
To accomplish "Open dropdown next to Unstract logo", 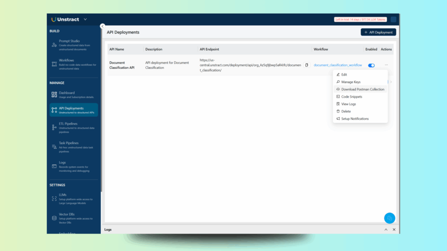I will [x=85, y=19].
